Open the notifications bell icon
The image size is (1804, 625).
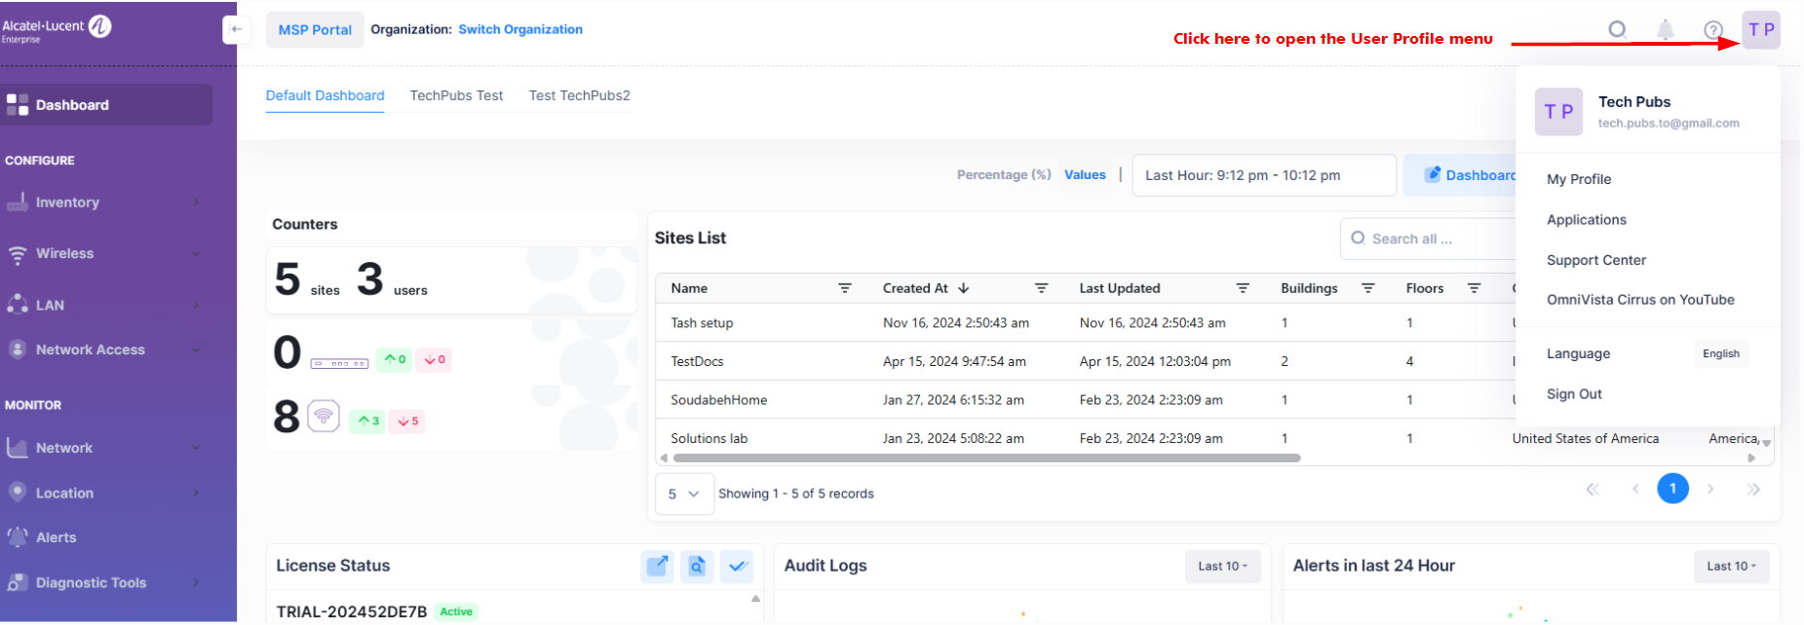point(1666,30)
